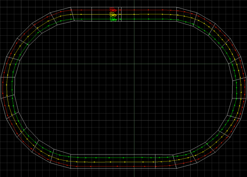This screenshot has width=247, height=177.
Task: Select the rightmost track segment of the oval
Action: coord(239,89)
